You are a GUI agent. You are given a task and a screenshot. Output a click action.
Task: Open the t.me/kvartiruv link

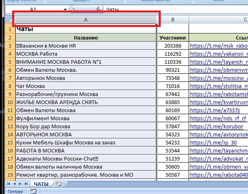click(x=219, y=102)
